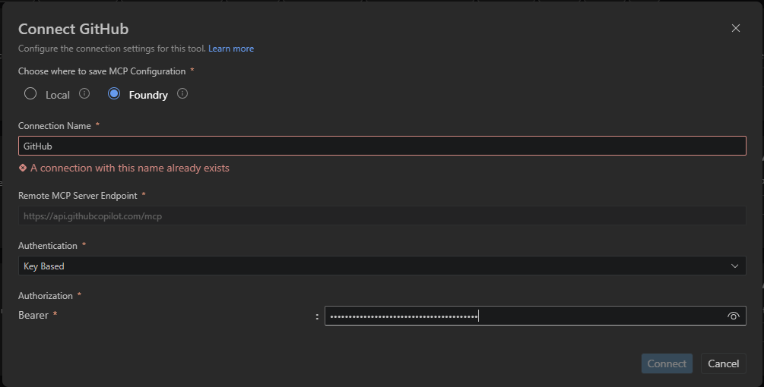Select the Foundry radio button

[114, 94]
